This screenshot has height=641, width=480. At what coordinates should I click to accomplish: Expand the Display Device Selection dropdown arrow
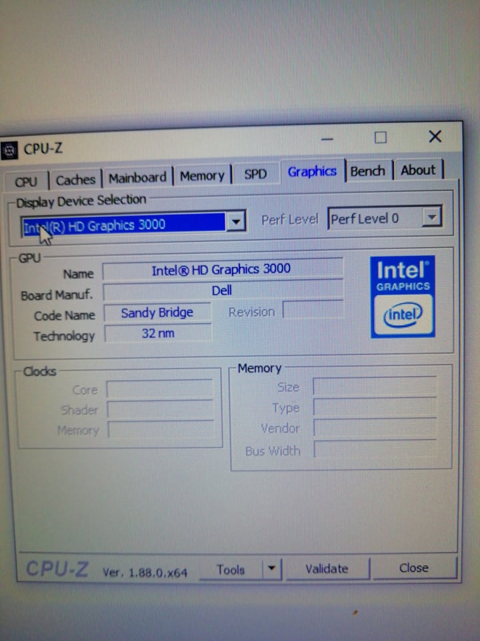[x=235, y=222]
